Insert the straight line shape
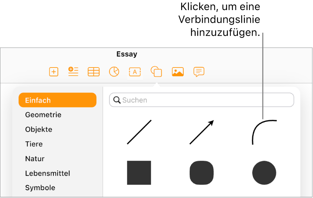 coord(139,132)
